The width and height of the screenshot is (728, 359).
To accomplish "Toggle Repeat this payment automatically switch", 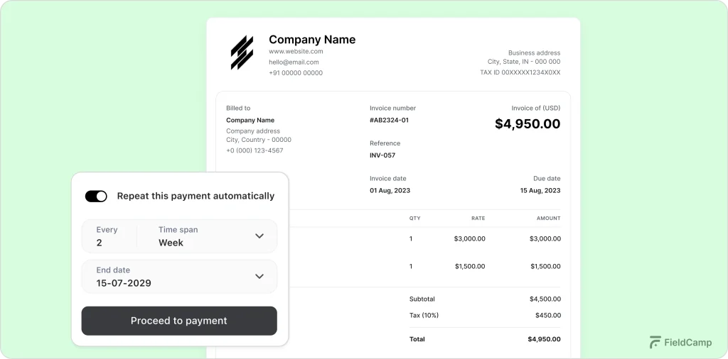I will point(96,196).
